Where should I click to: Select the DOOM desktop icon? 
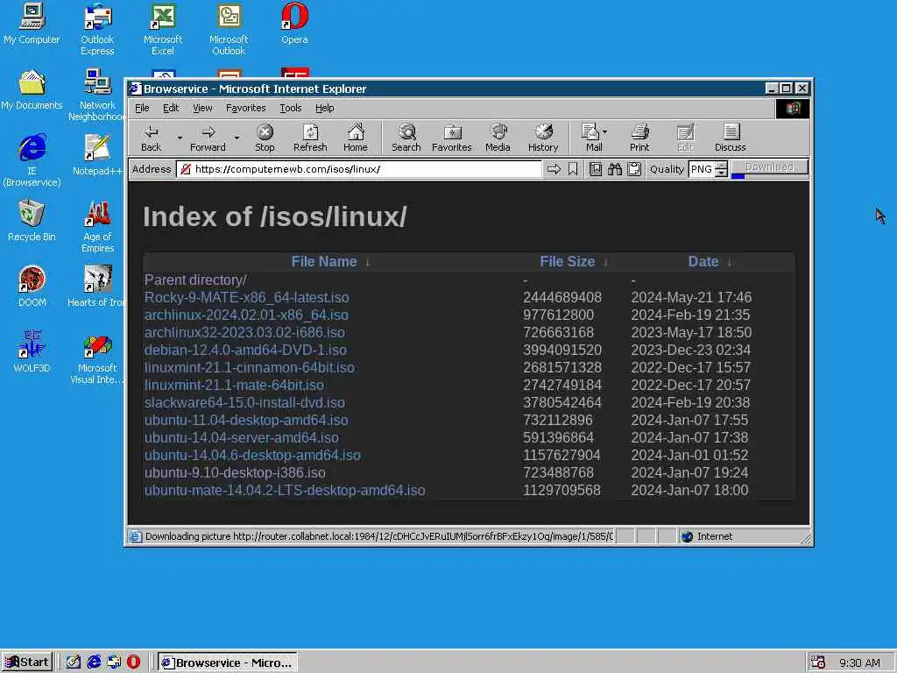[32, 287]
